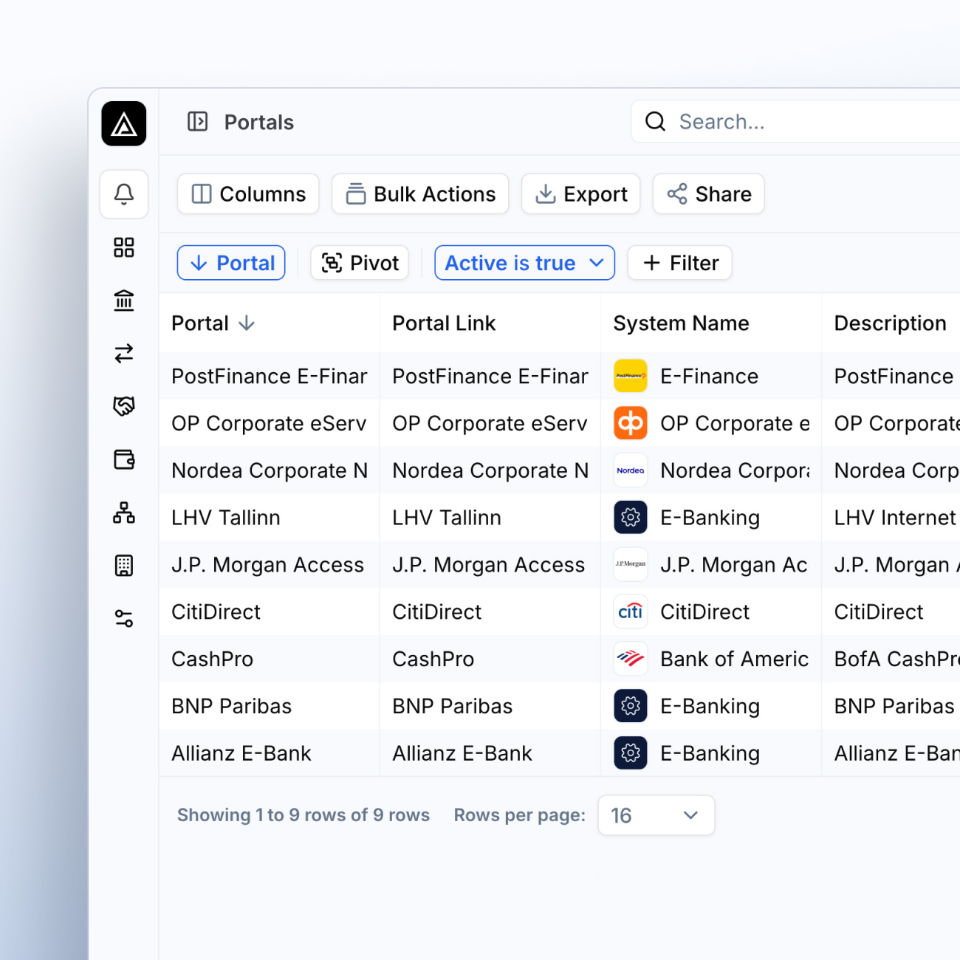Toggle the Portal sort chip
The image size is (960, 960).
click(x=231, y=263)
